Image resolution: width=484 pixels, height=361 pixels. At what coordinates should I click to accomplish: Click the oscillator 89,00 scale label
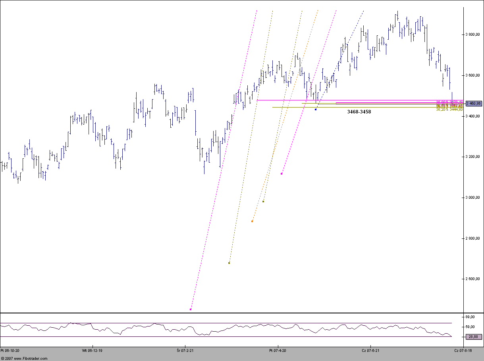click(471, 317)
